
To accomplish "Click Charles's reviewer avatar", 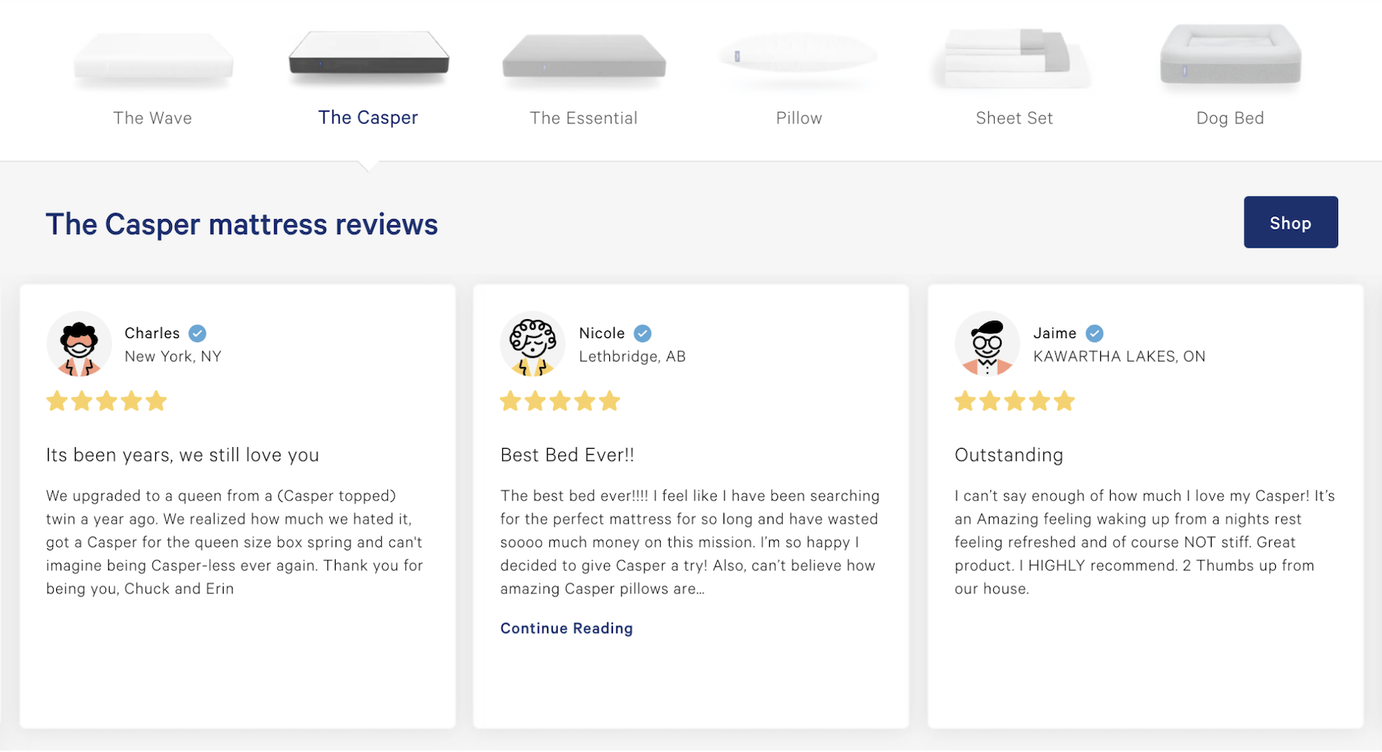I will coord(79,344).
